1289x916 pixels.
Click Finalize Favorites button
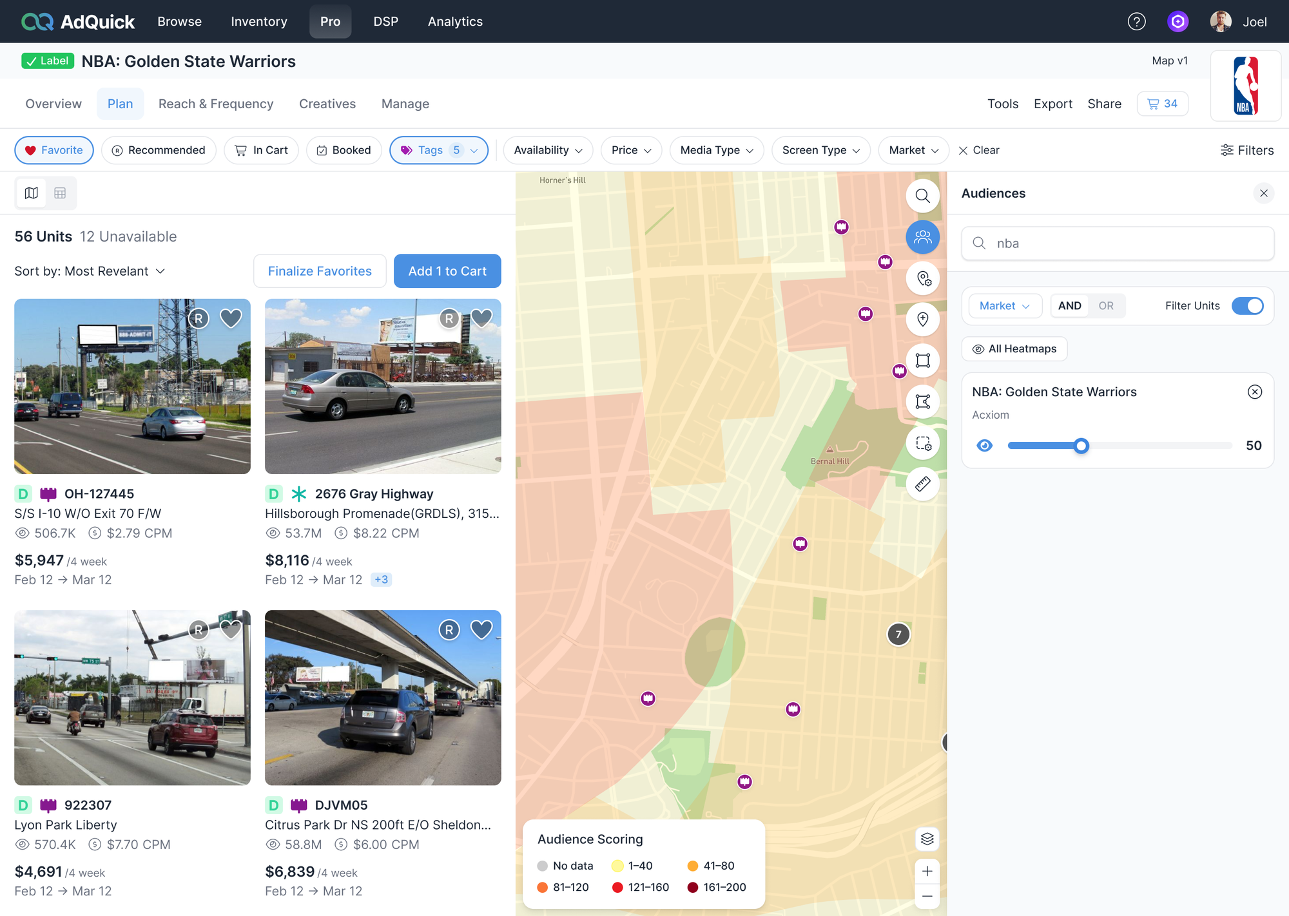(x=320, y=271)
